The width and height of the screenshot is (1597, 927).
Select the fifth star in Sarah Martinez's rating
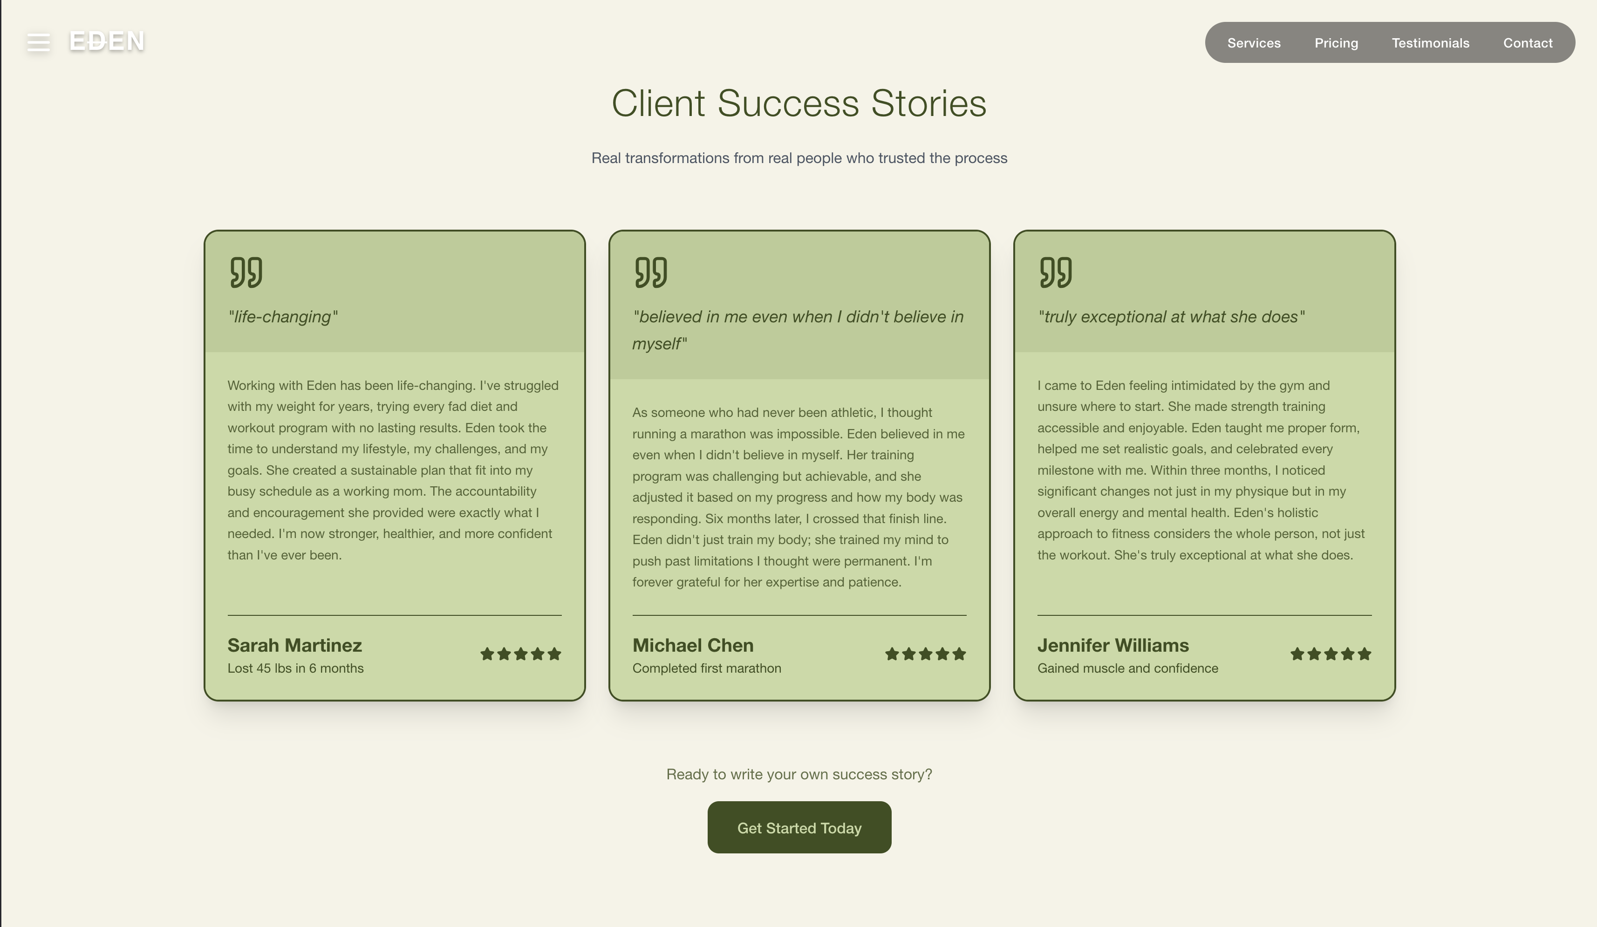point(554,653)
